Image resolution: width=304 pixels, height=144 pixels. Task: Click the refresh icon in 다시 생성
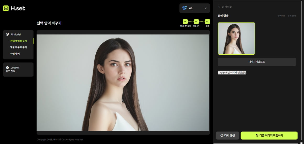tap(222, 136)
